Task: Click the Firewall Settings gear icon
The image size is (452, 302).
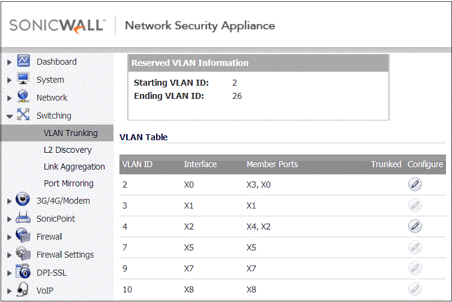Action: [x=23, y=253]
